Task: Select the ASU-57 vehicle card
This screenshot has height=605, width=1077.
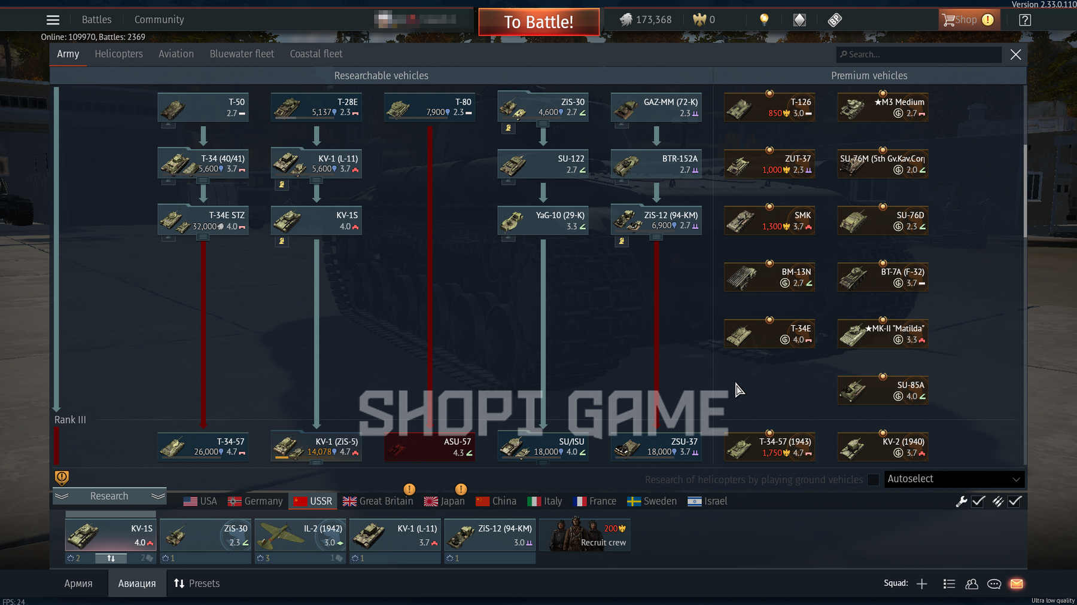Action: 429,447
